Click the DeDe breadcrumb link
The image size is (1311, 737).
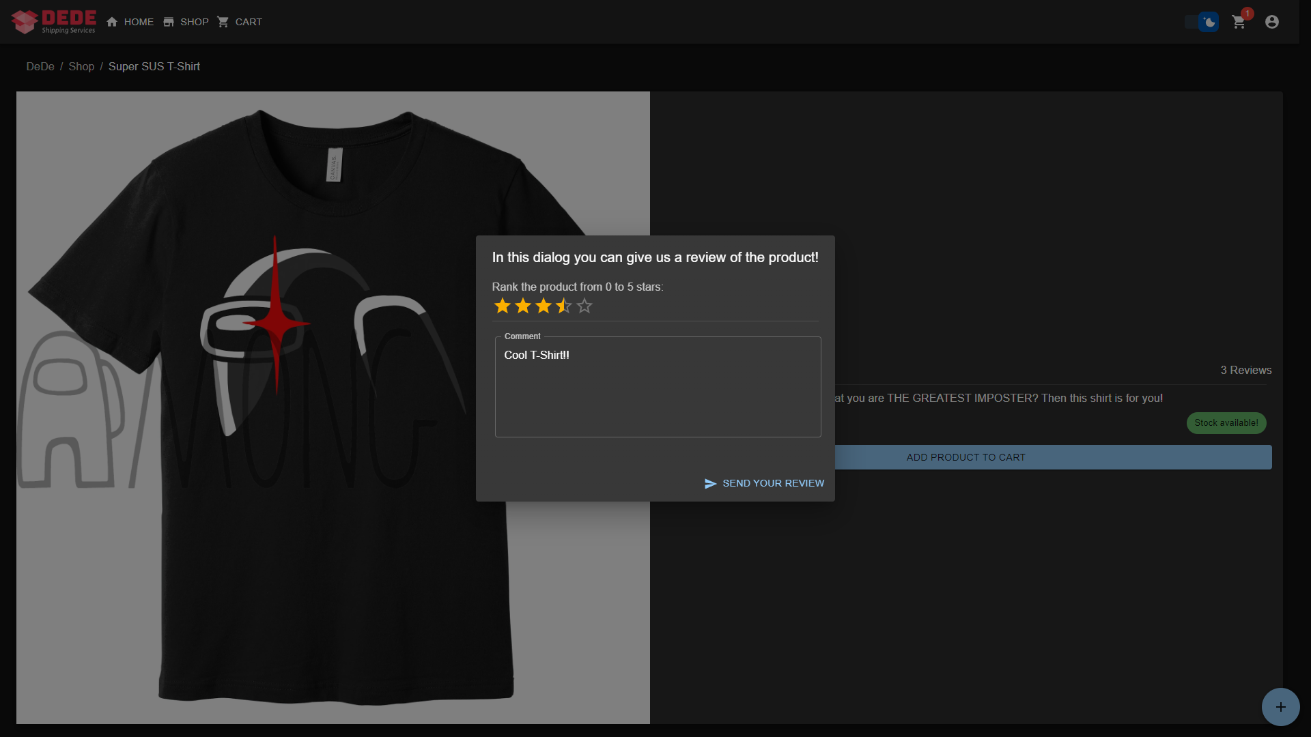click(40, 66)
